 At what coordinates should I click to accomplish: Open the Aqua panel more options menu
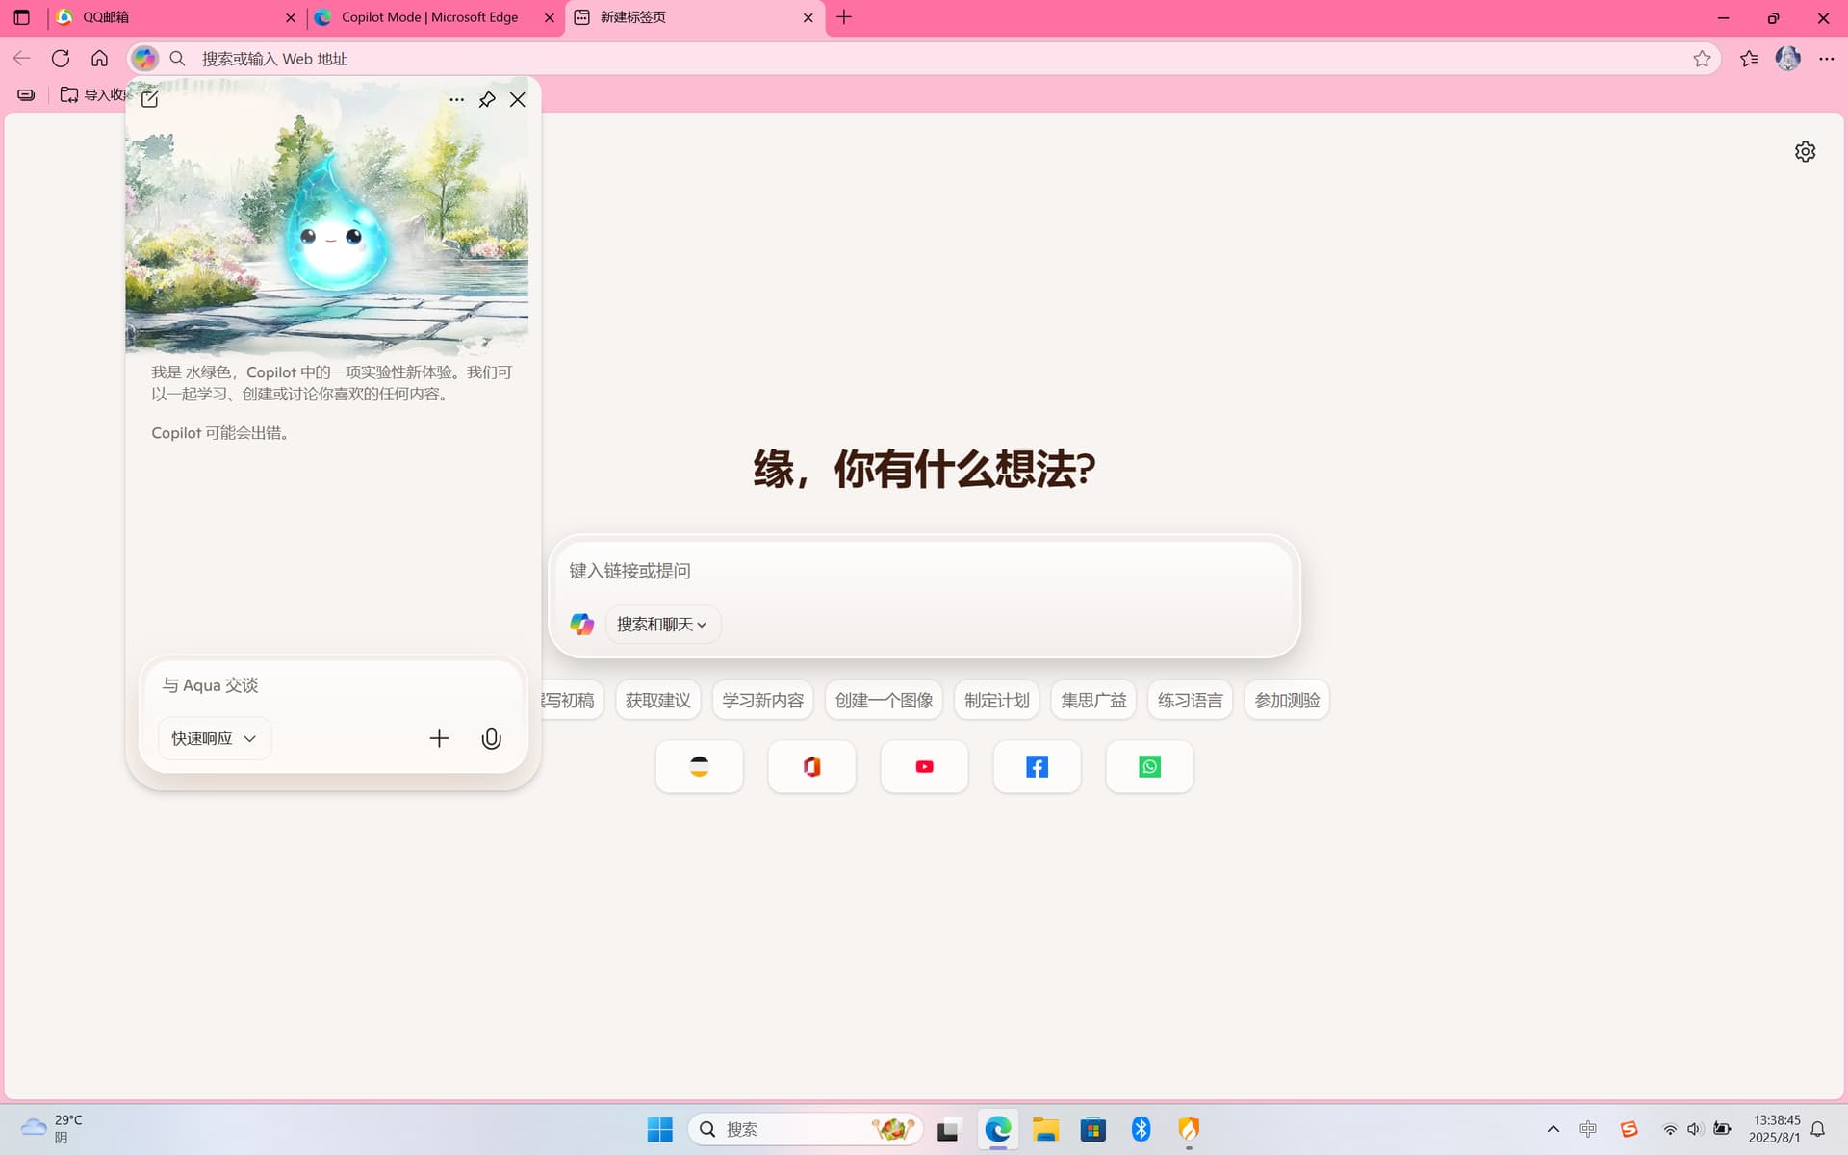[x=456, y=100]
